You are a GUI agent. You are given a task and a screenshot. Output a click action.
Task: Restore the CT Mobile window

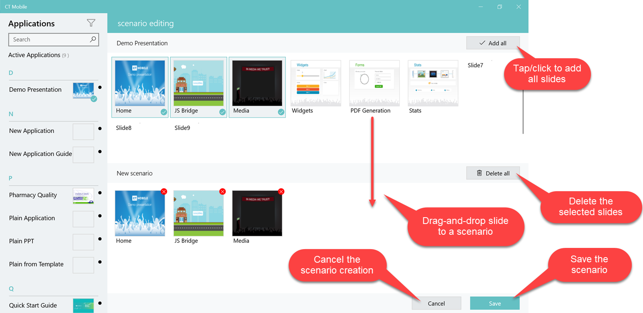click(500, 7)
